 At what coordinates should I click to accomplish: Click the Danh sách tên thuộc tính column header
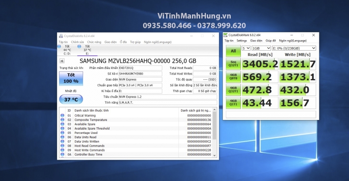click(x=92, y=110)
